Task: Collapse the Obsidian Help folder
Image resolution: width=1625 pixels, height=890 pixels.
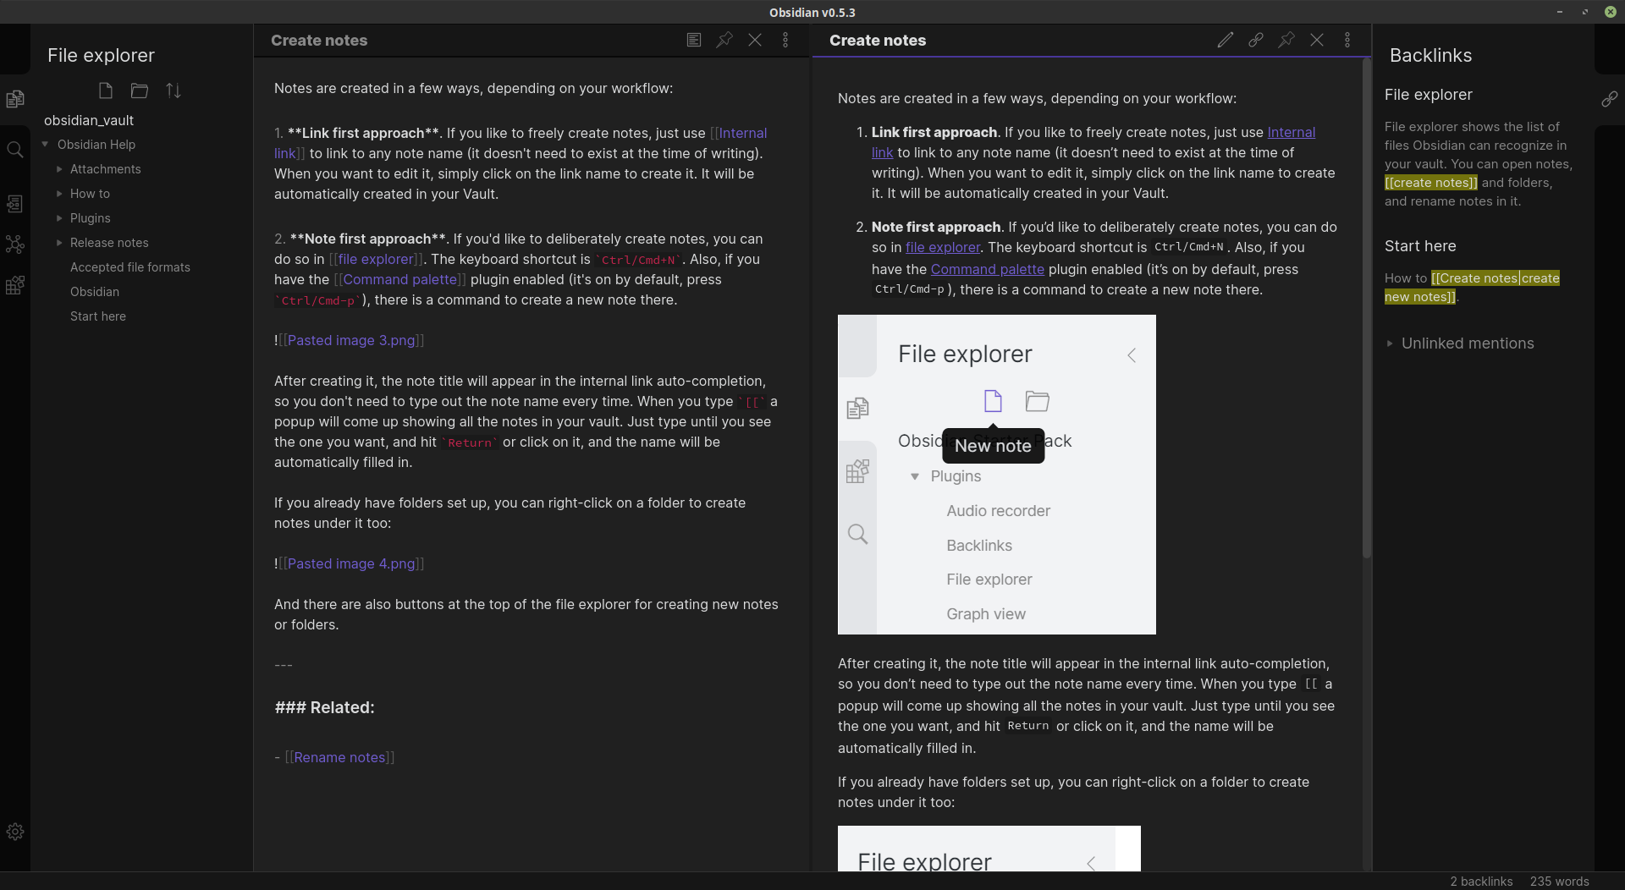Action: (45, 144)
